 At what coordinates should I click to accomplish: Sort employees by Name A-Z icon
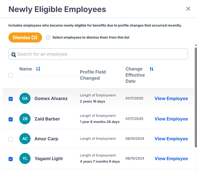[38, 69]
